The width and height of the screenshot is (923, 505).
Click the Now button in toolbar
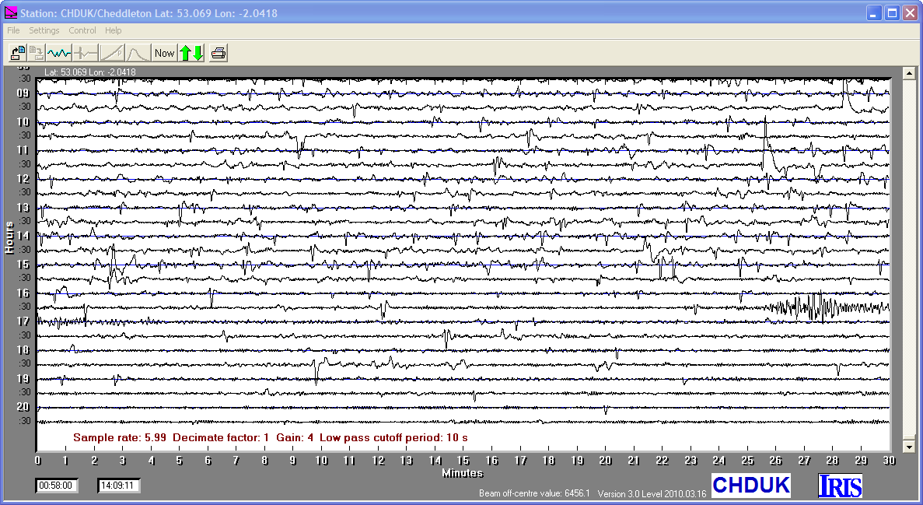click(x=164, y=53)
